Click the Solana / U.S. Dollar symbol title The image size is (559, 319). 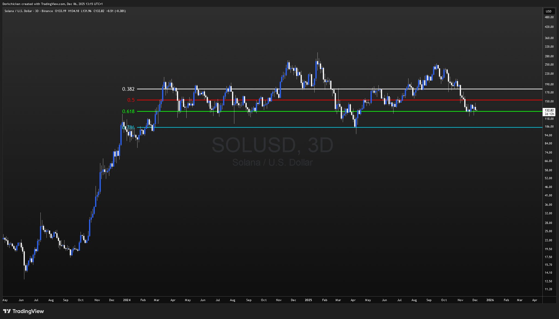19,11
